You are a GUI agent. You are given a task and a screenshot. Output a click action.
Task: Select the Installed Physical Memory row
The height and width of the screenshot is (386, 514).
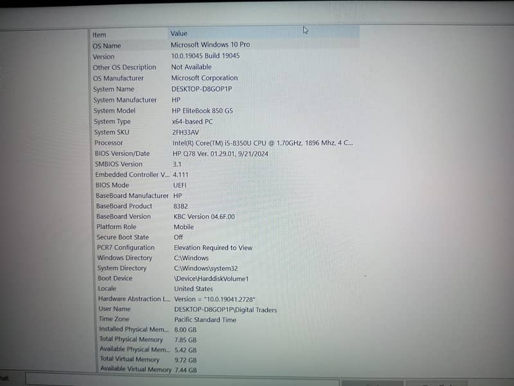[x=134, y=329]
